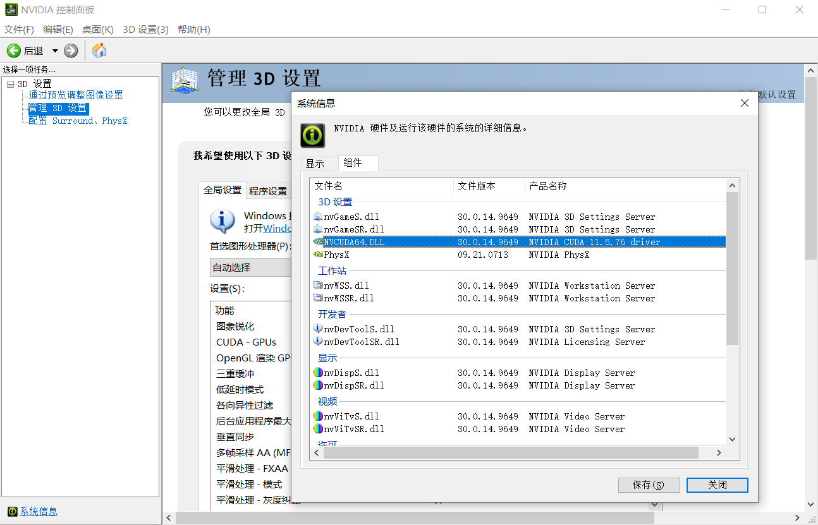Open the back history dropdown arrow

55,51
